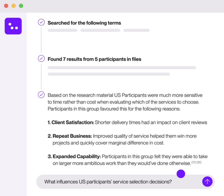Click into the question input field

[117, 182]
